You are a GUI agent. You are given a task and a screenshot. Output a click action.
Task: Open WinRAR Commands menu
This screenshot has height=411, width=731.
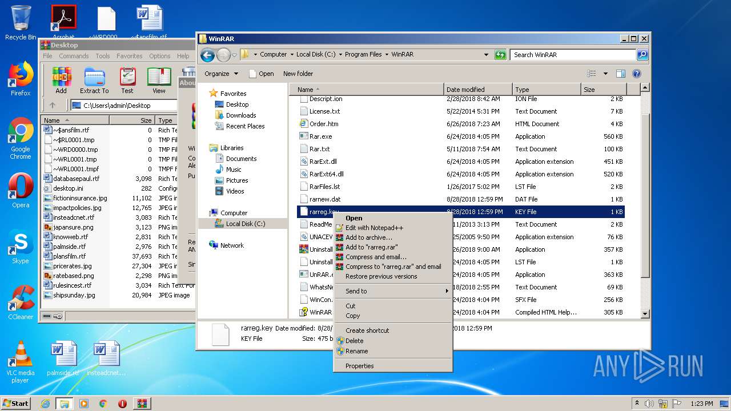[x=74, y=56]
